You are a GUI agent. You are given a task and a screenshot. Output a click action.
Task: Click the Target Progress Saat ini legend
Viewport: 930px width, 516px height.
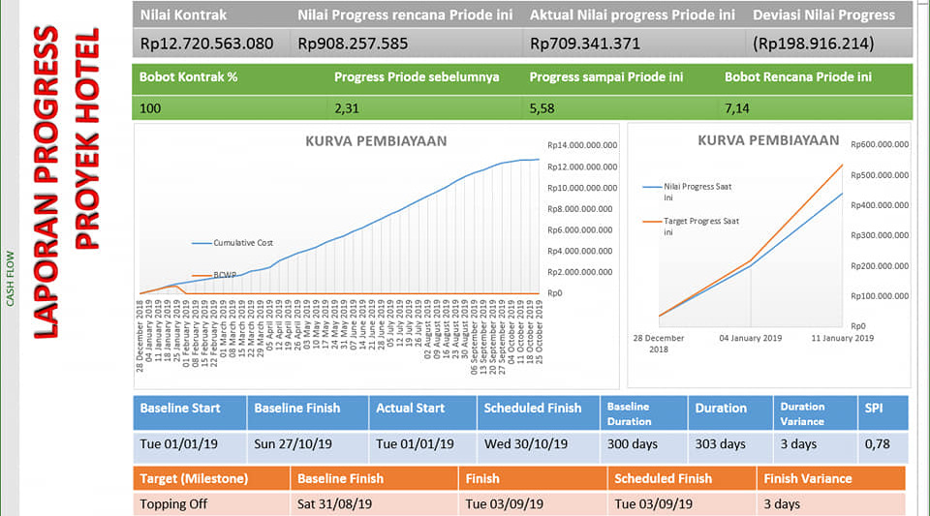click(x=700, y=227)
